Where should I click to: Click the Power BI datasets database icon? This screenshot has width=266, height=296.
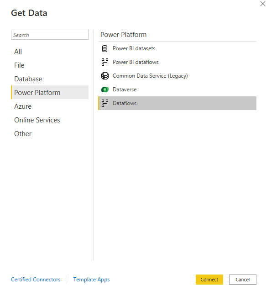coord(104,48)
